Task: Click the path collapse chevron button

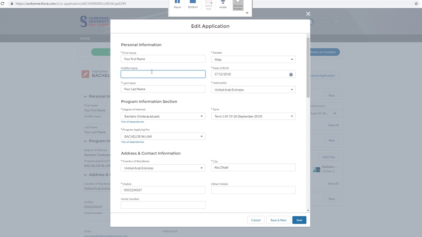Action: click(x=84, y=52)
